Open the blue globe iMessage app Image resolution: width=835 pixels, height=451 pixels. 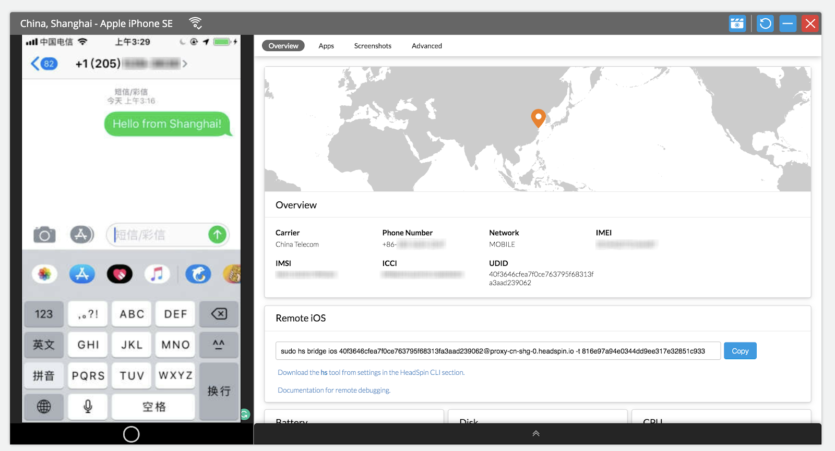click(198, 274)
